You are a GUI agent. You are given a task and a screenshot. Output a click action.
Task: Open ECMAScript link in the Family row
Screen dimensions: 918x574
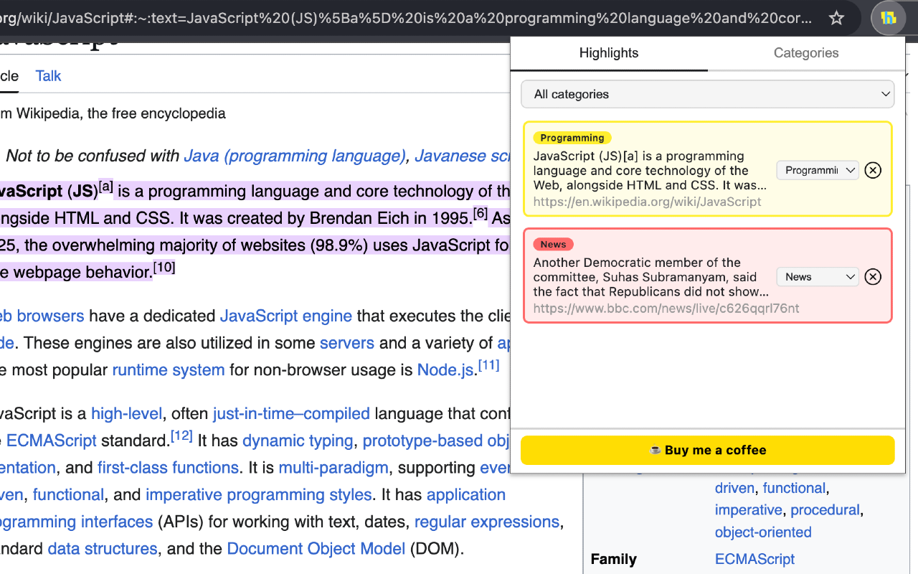coord(754,559)
